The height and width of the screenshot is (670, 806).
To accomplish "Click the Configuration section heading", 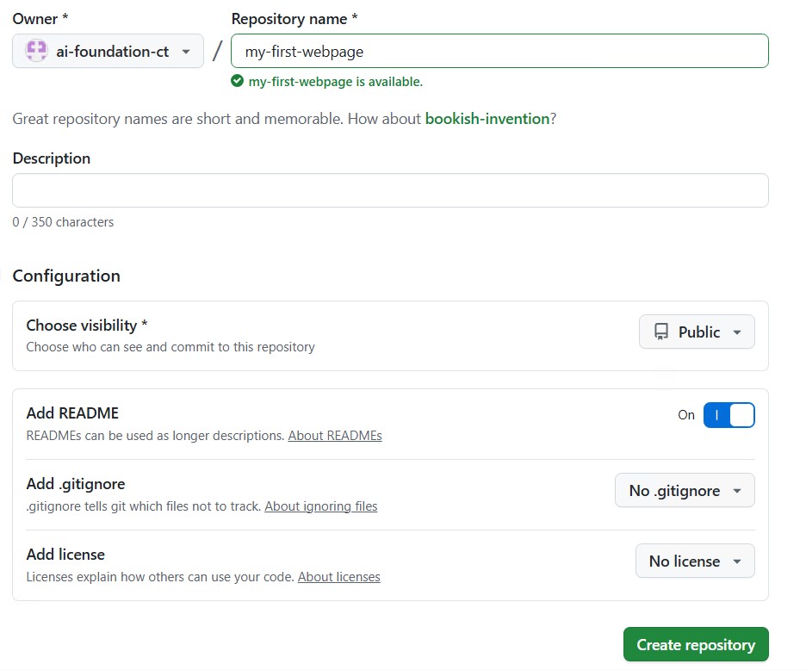I will (x=66, y=276).
